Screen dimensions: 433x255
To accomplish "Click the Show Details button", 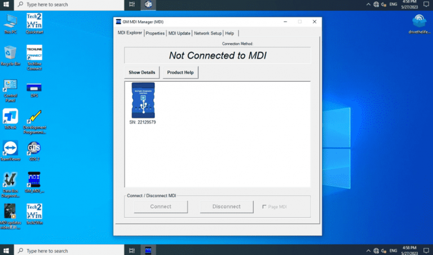I will (x=142, y=73).
